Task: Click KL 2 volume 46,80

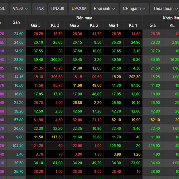Action: (x=97, y=94)
